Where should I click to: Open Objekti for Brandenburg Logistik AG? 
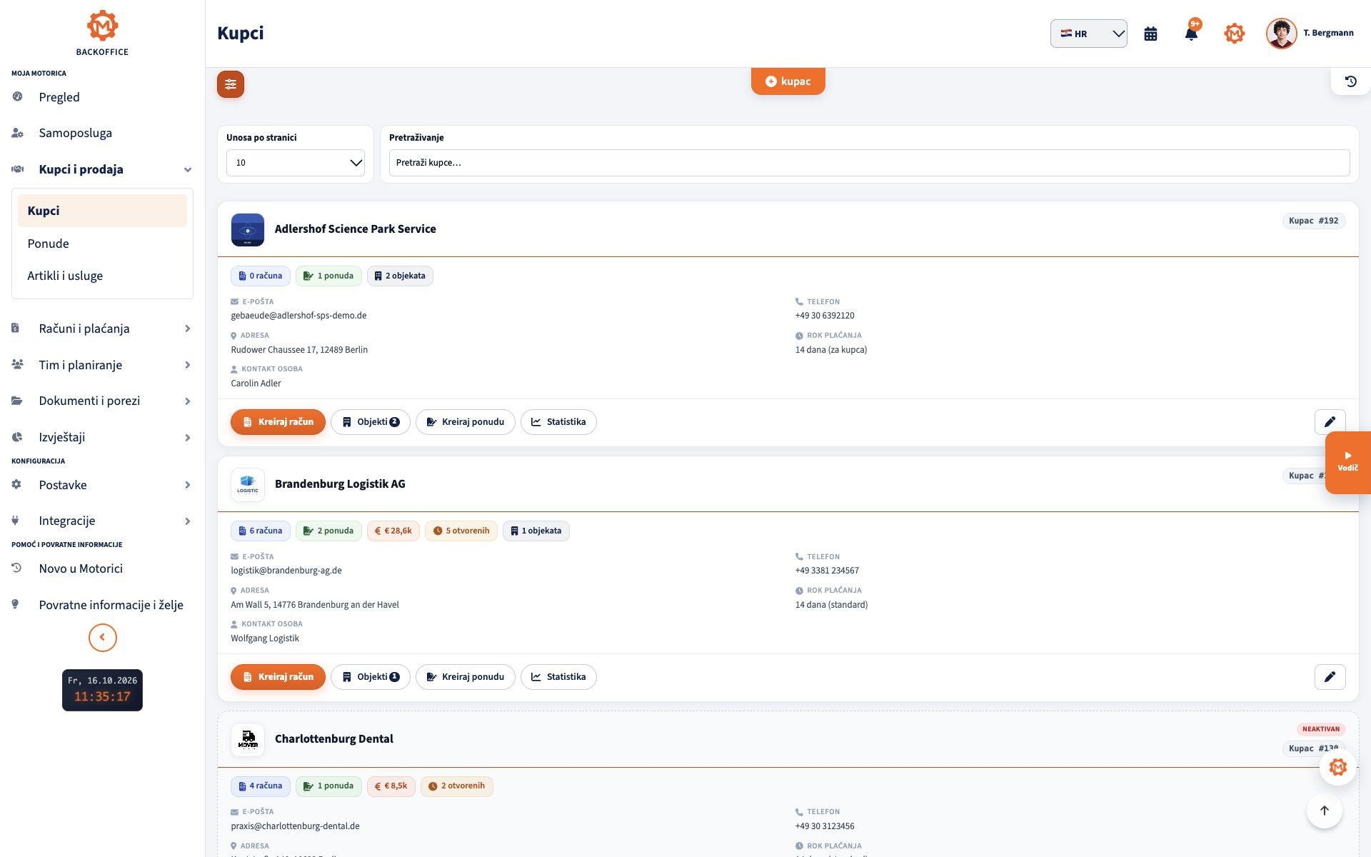[370, 677]
